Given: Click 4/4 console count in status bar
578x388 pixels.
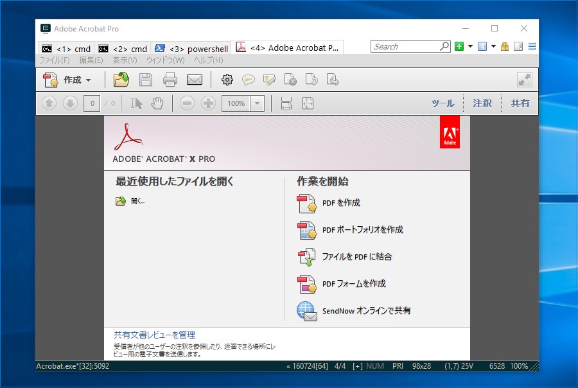Looking at the screenshot, I should 340,366.
